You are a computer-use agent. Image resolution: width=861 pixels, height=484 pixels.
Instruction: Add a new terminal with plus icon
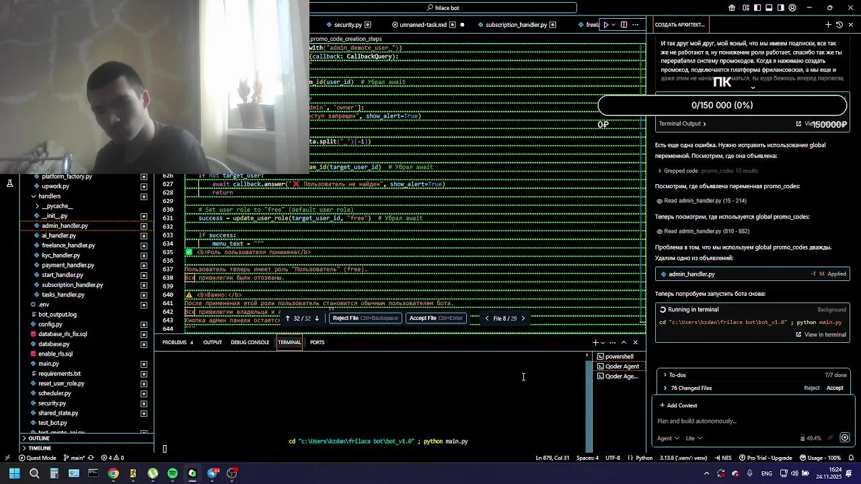coord(595,343)
